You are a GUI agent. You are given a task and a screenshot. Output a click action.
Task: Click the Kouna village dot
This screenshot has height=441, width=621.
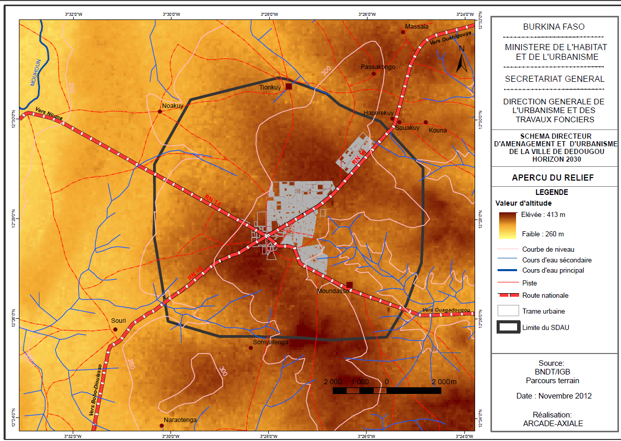click(x=425, y=122)
